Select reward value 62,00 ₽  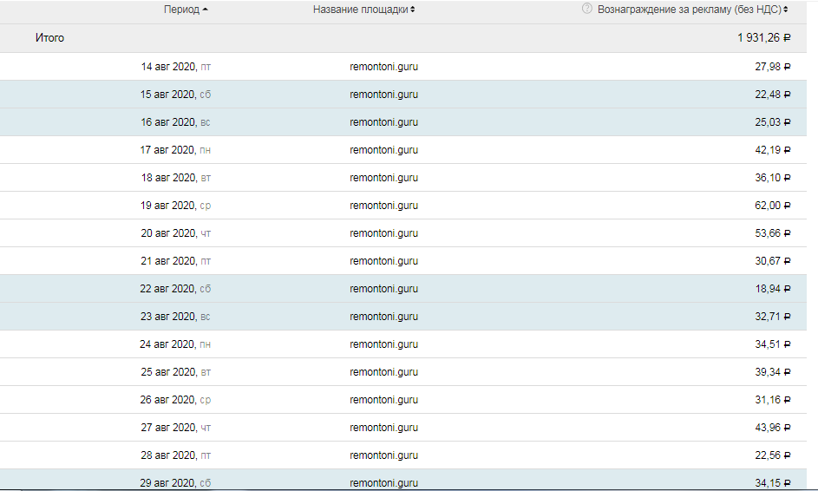tap(773, 205)
